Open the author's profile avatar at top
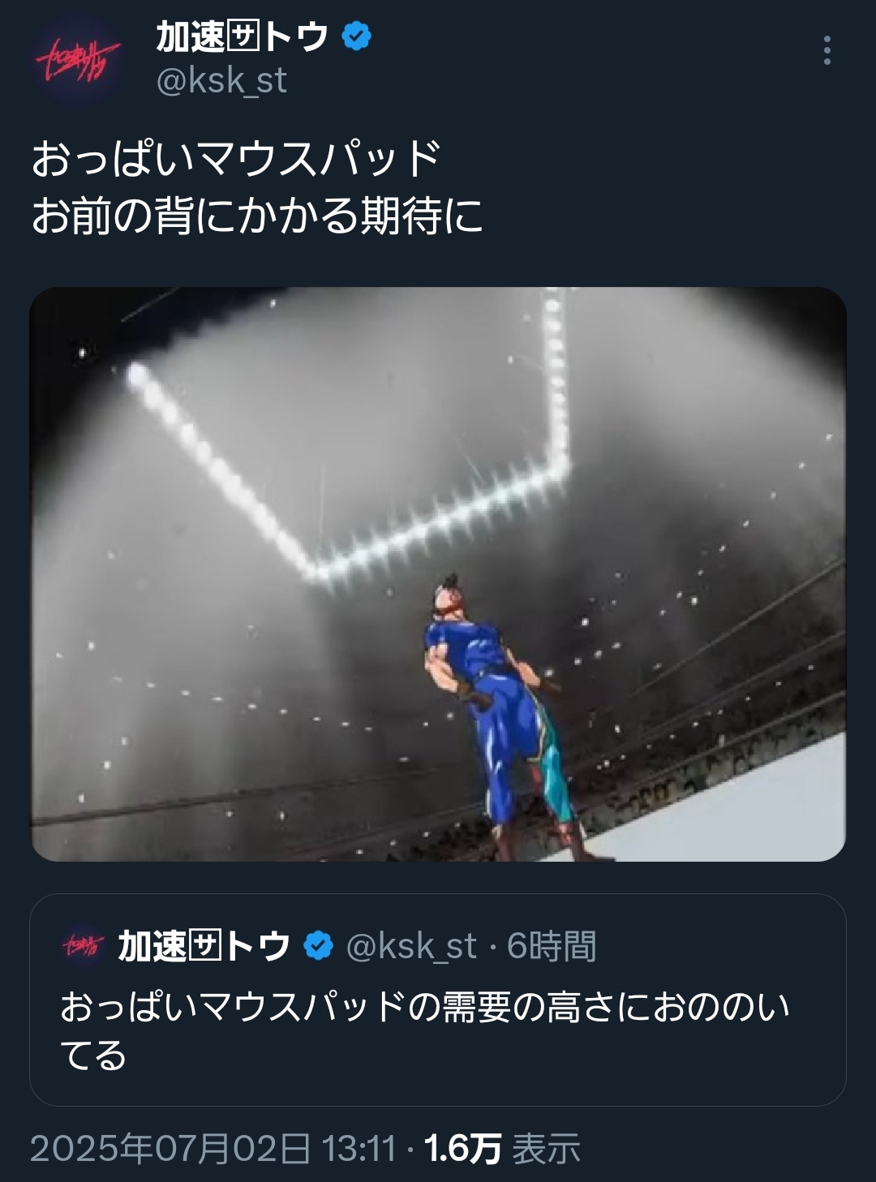The height and width of the screenshot is (1182, 876). coord(79,58)
